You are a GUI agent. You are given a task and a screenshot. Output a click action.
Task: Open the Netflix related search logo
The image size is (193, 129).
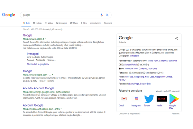pos(162,99)
